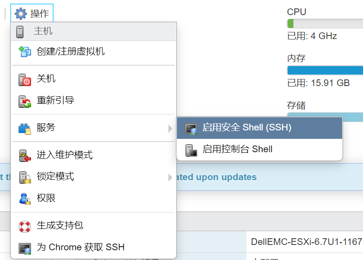
Task: Expand the 服务 submenu arrow
Action: pos(170,128)
